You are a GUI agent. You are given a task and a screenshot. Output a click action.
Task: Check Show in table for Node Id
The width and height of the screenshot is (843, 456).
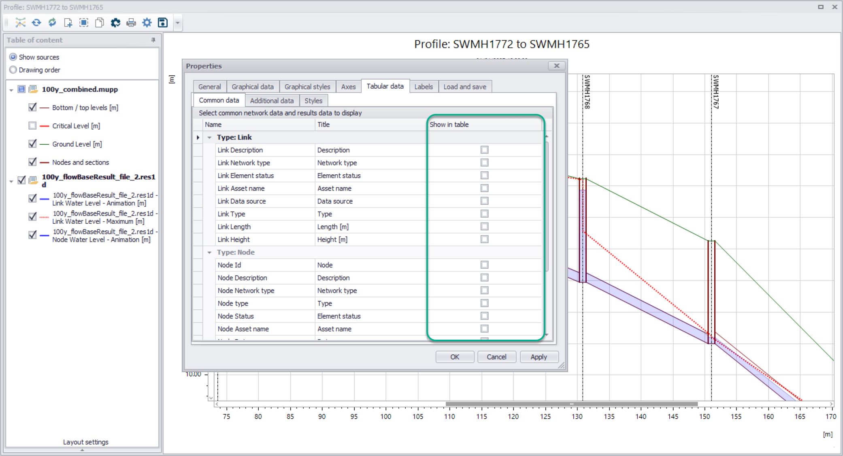[484, 265]
